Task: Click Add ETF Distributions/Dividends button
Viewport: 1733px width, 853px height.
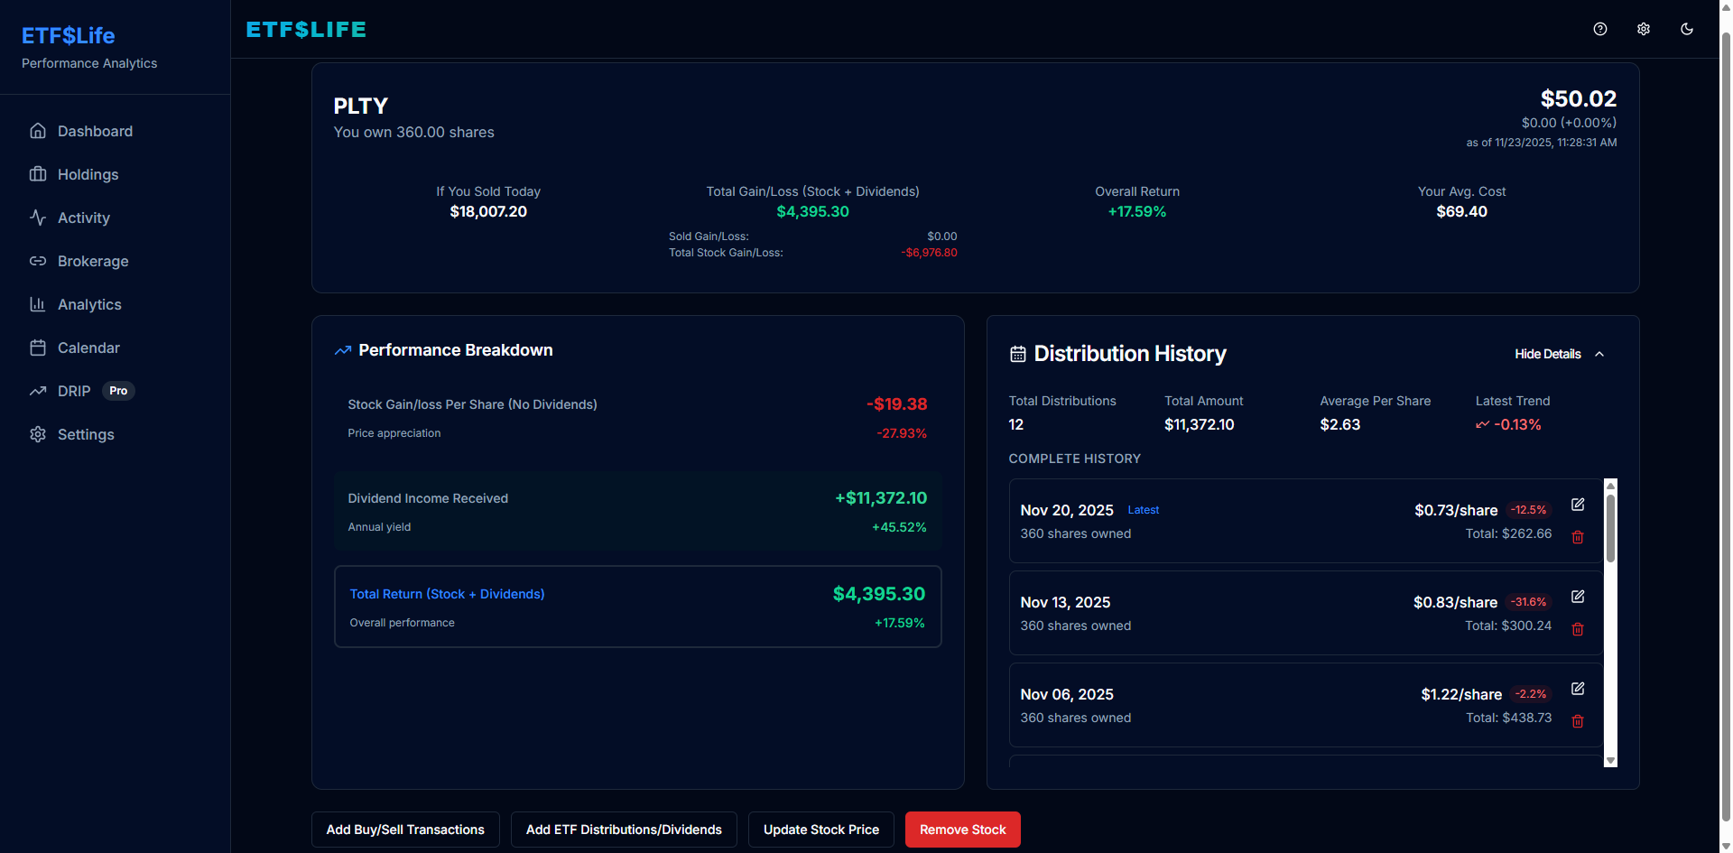Action: click(624, 830)
